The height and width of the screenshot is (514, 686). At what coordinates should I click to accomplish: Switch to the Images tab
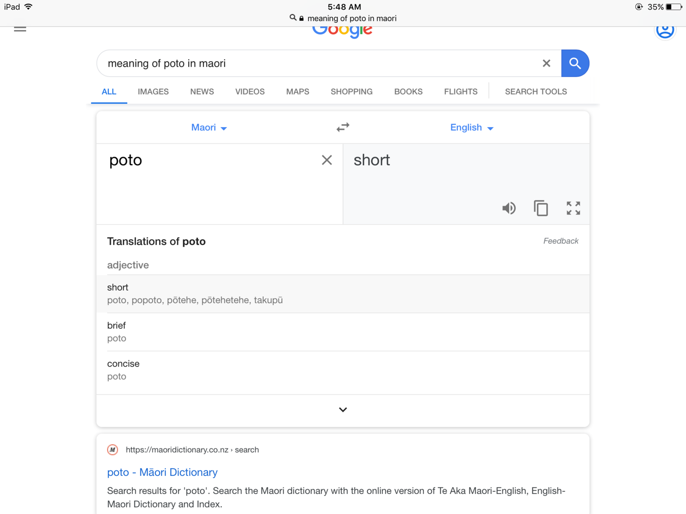pyautogui.click(x=153, y=92)
